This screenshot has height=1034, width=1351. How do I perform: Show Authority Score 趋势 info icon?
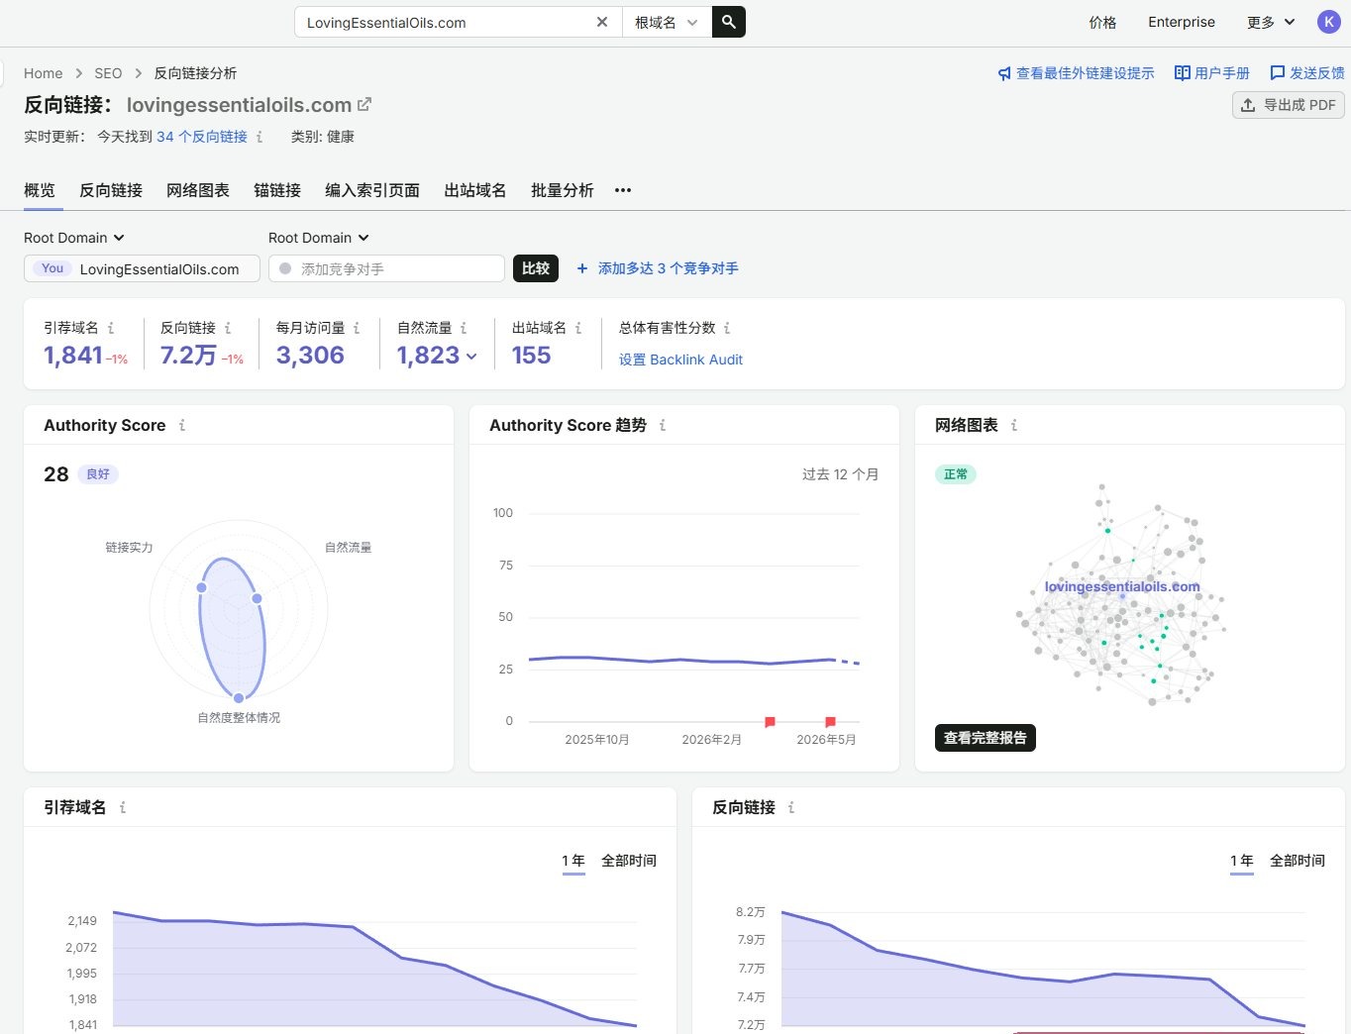click(663, 425)
